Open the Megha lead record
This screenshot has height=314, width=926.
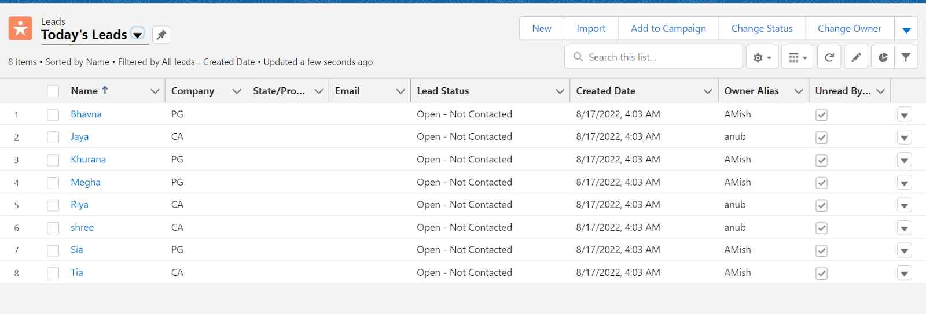click(86, 182)
